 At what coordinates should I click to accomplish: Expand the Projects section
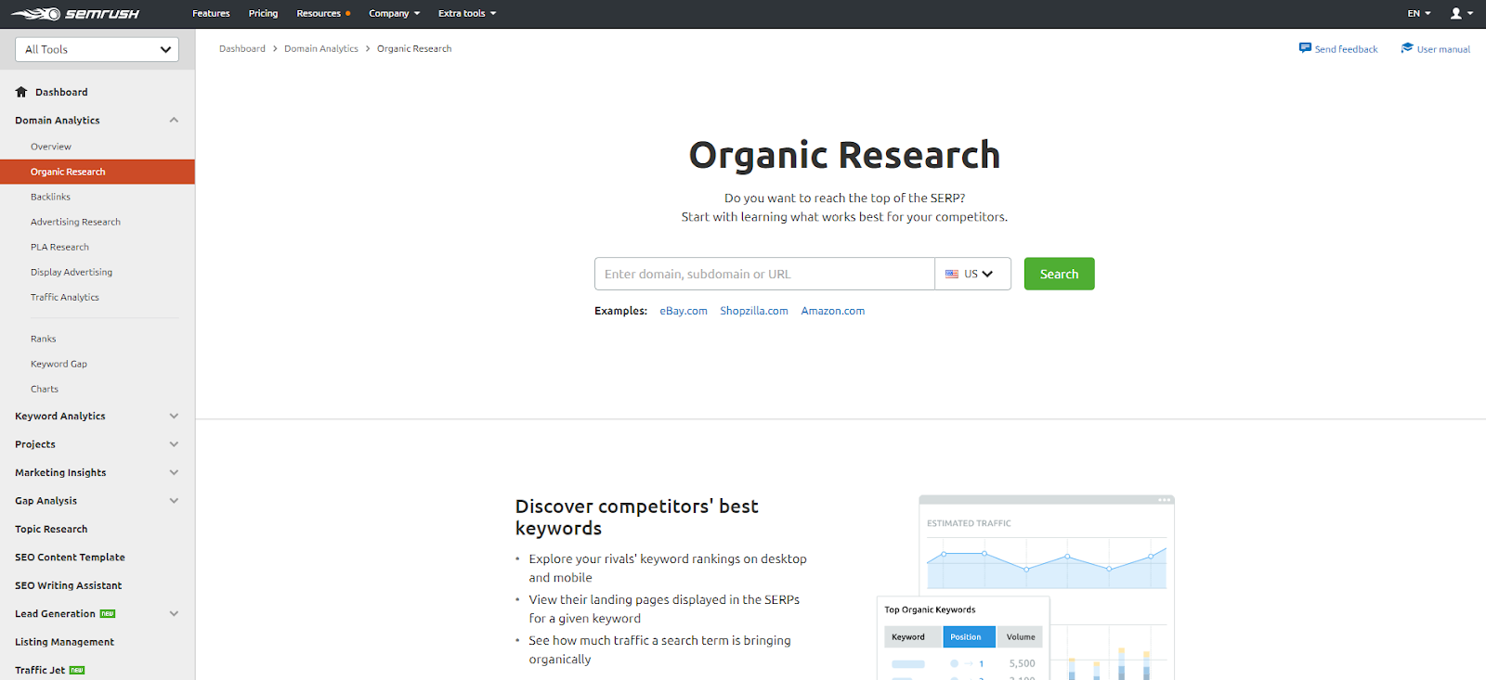click(174, 444)
